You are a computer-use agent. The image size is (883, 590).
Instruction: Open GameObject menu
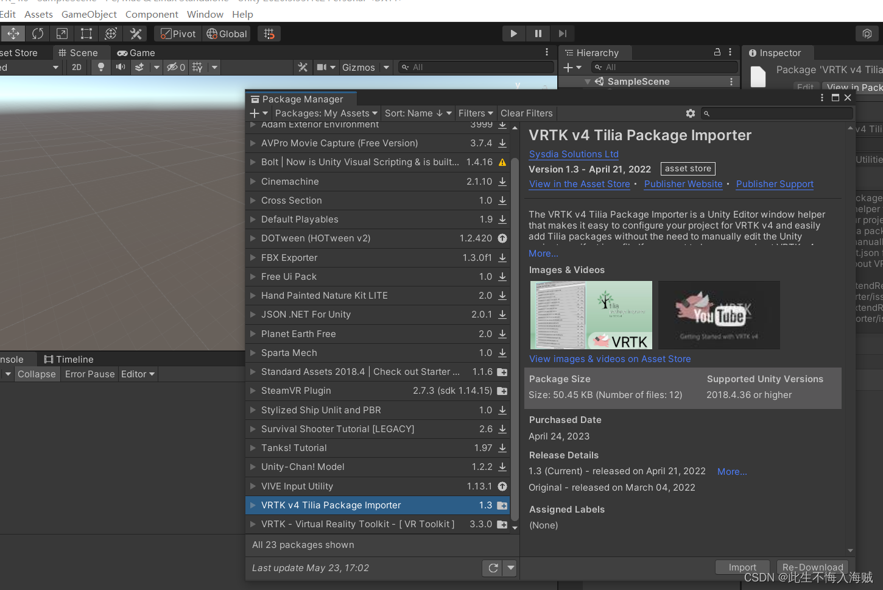coord(89,14)
